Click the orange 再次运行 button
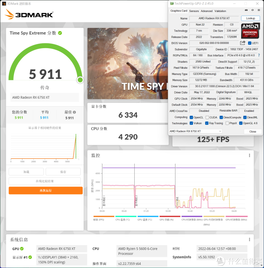 pos(45,190)
